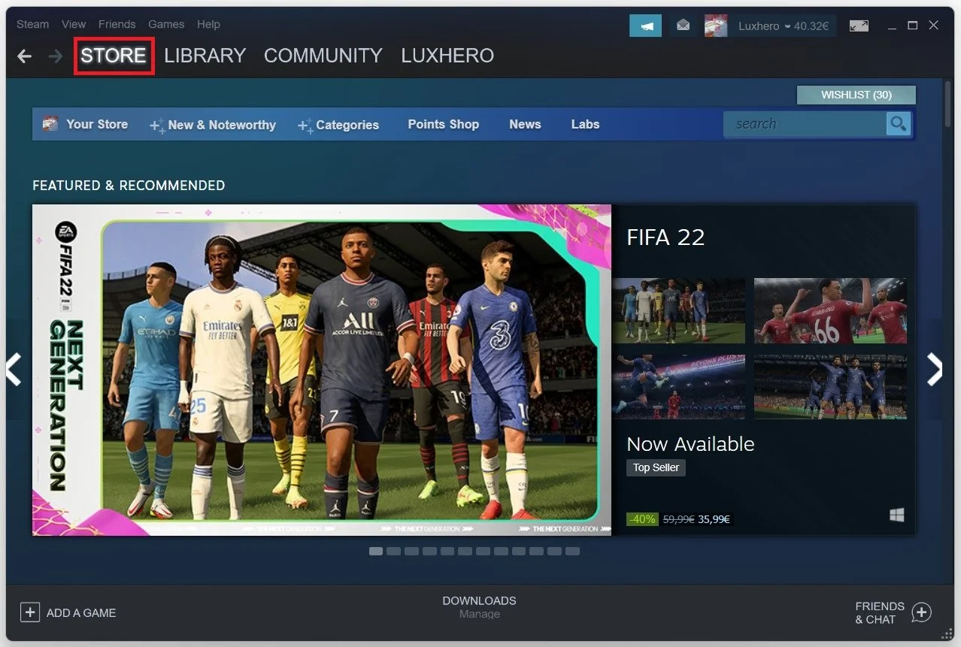Expand the New & Noteworthy menu
The width and height of the screenshot is (961, 647).
point(222,125)
